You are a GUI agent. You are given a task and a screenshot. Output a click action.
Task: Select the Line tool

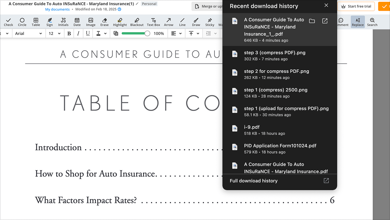[182, 22]
